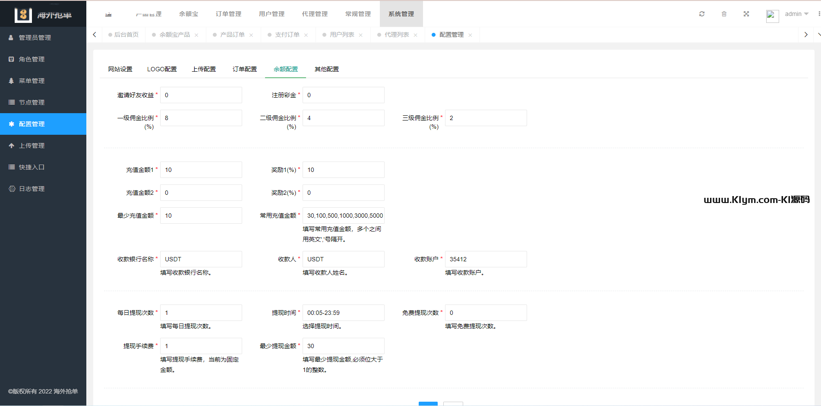Click the 常用充值金额 input field
This screenshot has width=821, height=406.
[343, 216]
